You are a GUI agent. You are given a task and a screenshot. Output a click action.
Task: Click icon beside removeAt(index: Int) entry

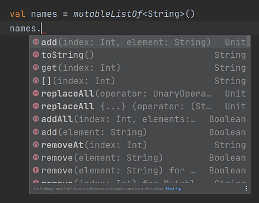point(36,145)
